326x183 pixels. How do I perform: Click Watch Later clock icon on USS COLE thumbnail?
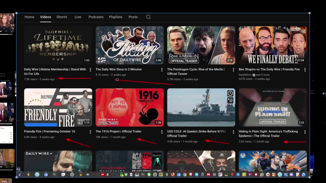tap(230, 93)
